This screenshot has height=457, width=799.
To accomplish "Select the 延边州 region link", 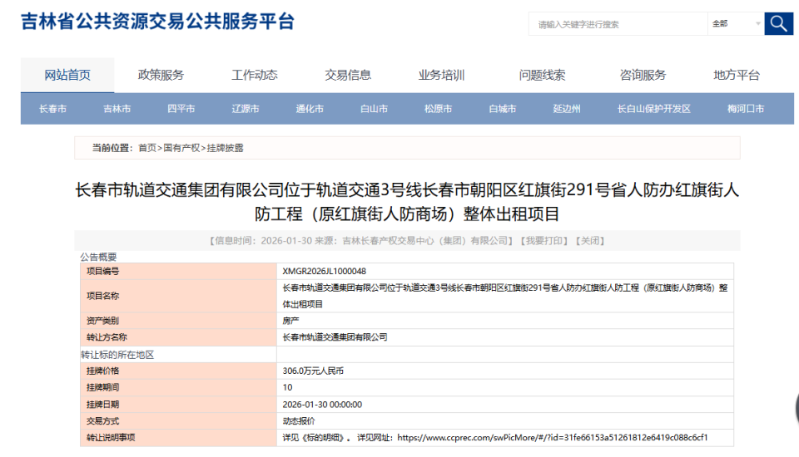I will click(x=567, y=109).
